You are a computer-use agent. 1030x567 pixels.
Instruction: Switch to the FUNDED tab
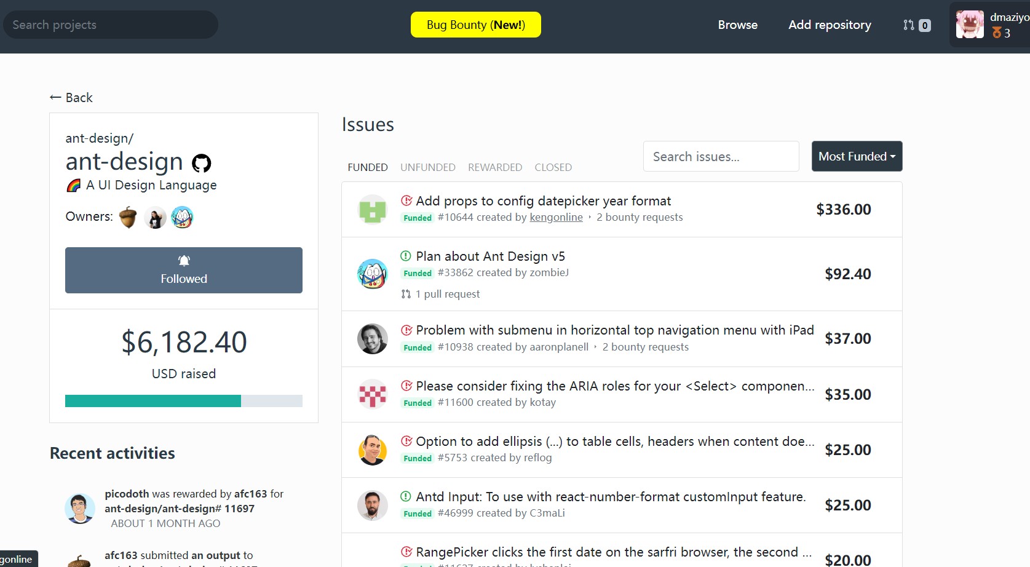coord(368,167)
